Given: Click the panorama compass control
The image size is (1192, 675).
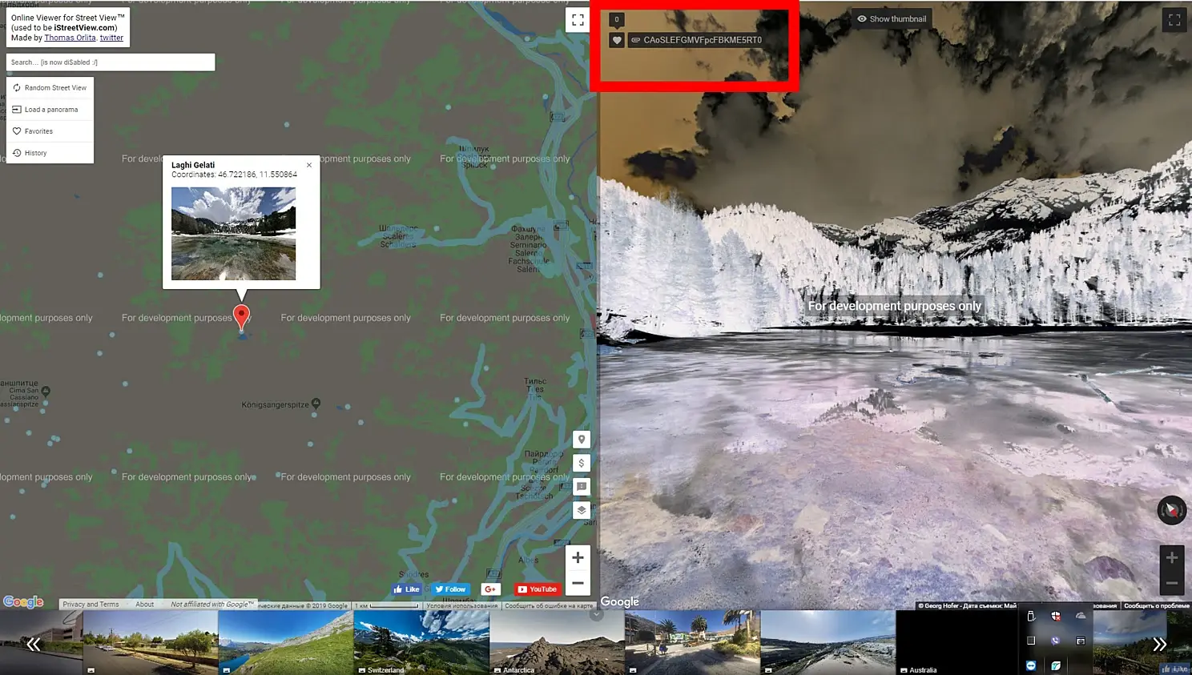Looking at the screenshot, I should (x=1172, y=510).
